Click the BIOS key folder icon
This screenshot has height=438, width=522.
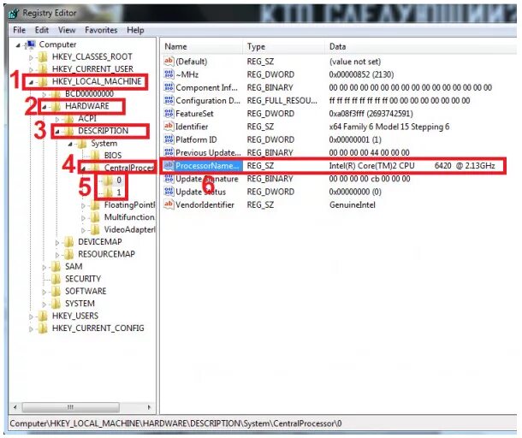click(x=95, y=155)
